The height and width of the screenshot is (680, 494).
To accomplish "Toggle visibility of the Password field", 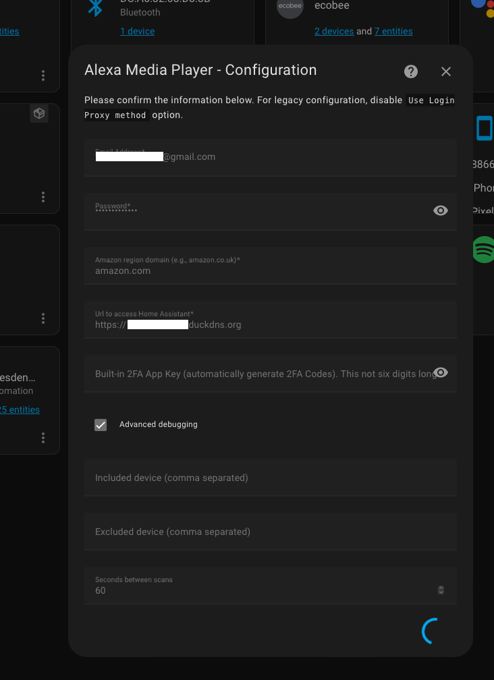I will click(440, 210).
